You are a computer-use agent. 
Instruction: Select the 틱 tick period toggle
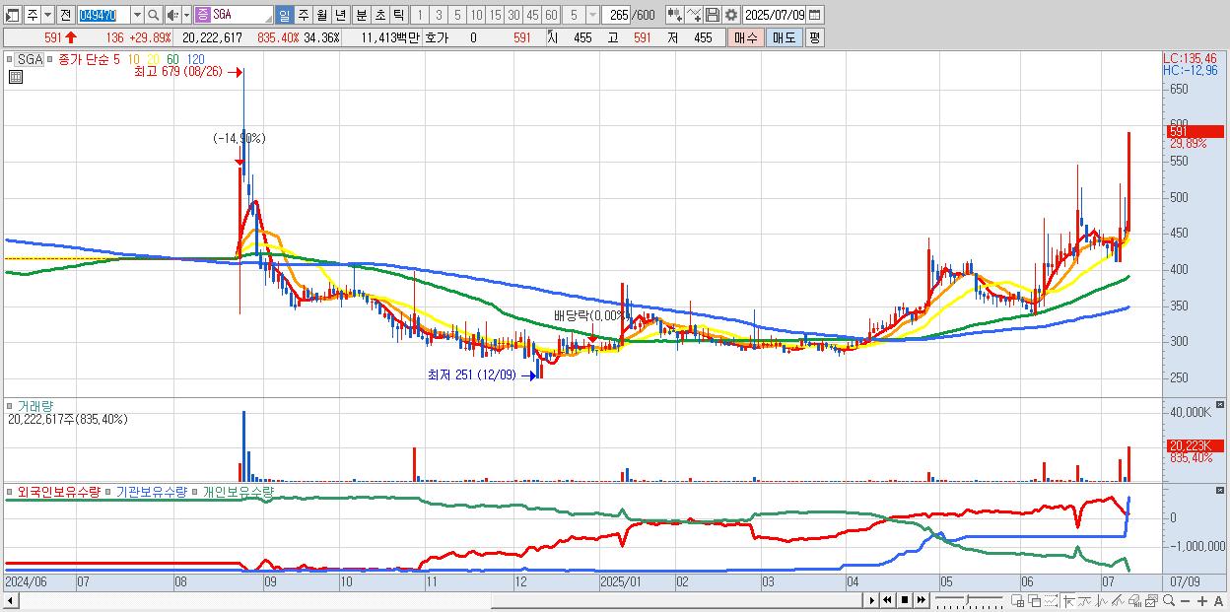(x=398, y=15)
